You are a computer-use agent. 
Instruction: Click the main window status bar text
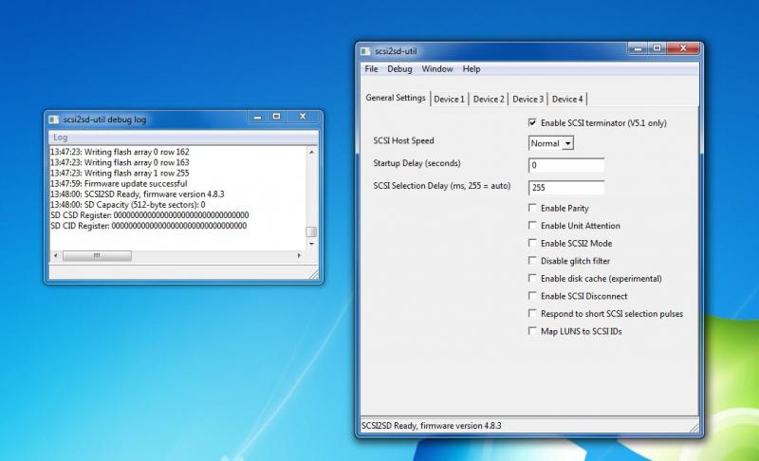(432, 426)
